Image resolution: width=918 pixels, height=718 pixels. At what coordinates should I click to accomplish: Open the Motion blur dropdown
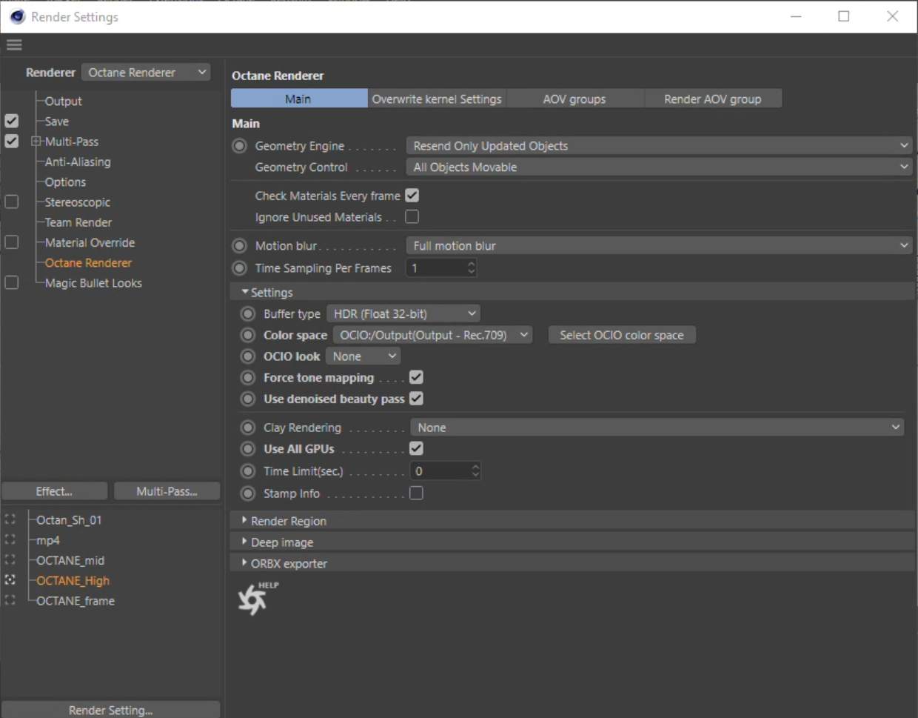(659, 245)
